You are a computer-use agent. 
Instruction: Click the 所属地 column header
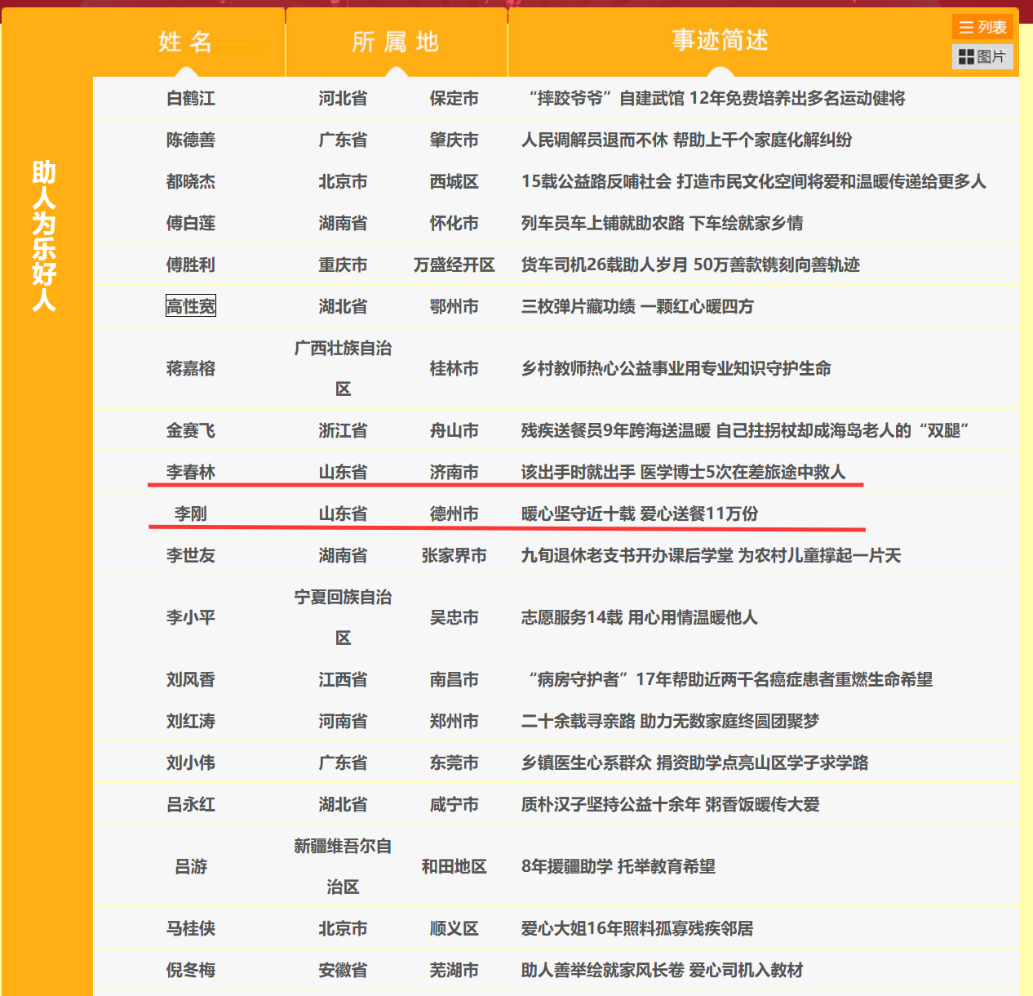[396, 42]
